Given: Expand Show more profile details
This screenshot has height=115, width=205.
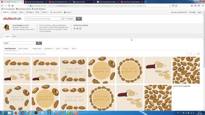Looking at the screenshot, I should click(31, 29).
